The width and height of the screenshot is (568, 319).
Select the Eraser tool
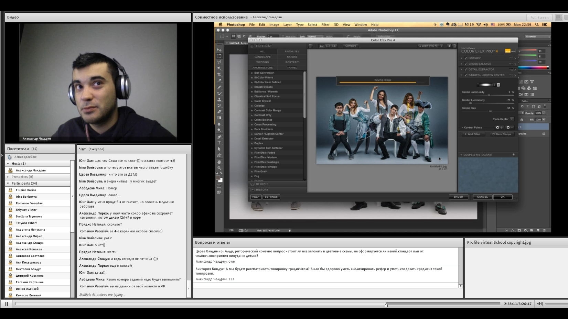pyautogui.click(x=219, y=112)
